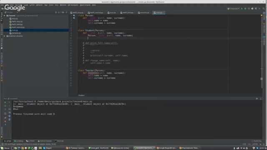Switch to the hw05_normal.py editor tab
267x150 pixels.
[x=96, y=12]
